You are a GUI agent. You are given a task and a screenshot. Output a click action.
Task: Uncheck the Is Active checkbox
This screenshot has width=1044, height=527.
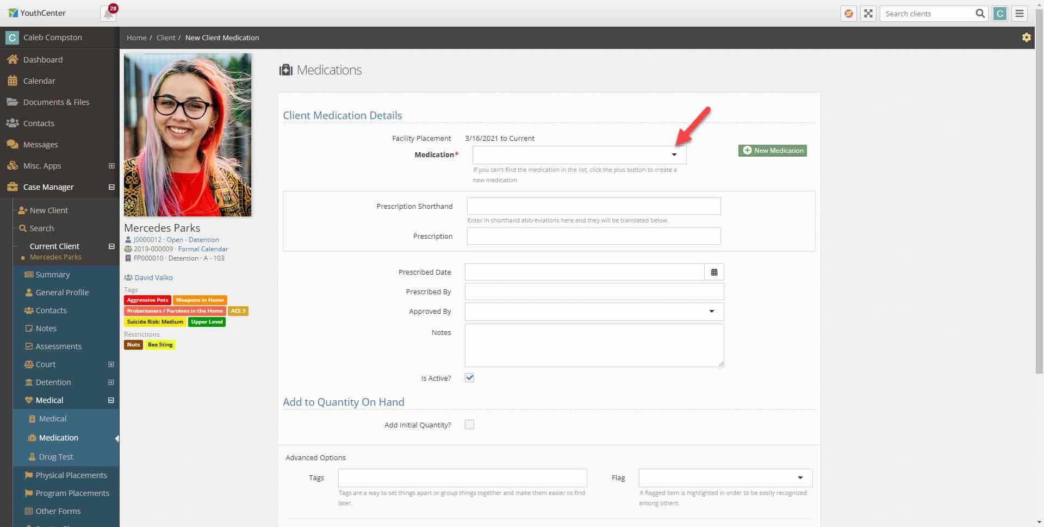pyautogui.click(x=469, y=378)
